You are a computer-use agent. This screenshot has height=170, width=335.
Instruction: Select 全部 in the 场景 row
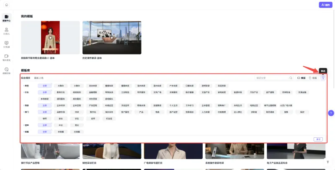tap(45, 105)
